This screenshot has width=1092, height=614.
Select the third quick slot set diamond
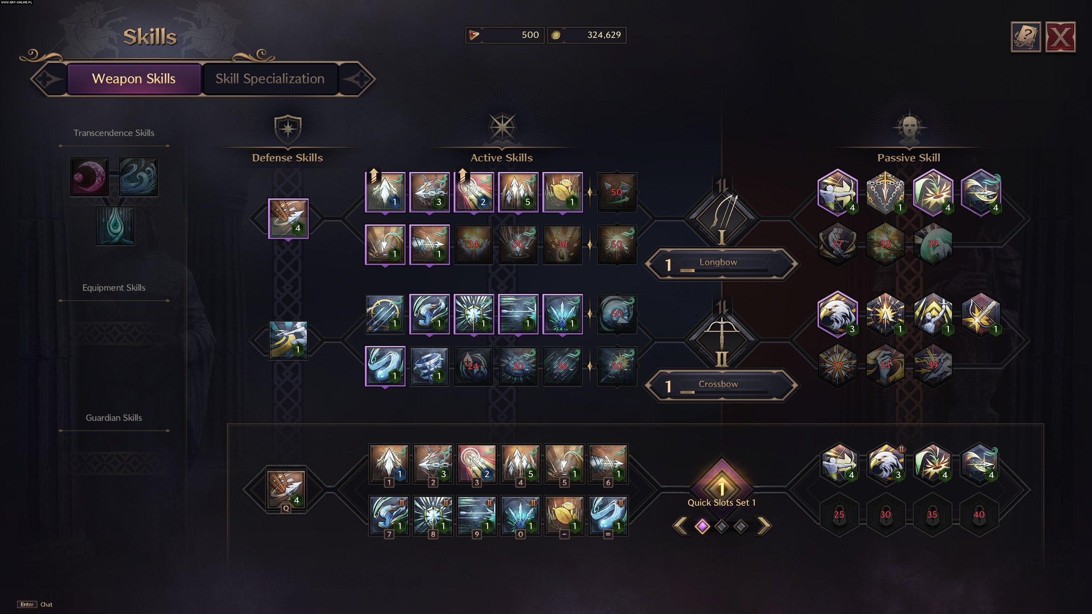(x=741, y=527)
